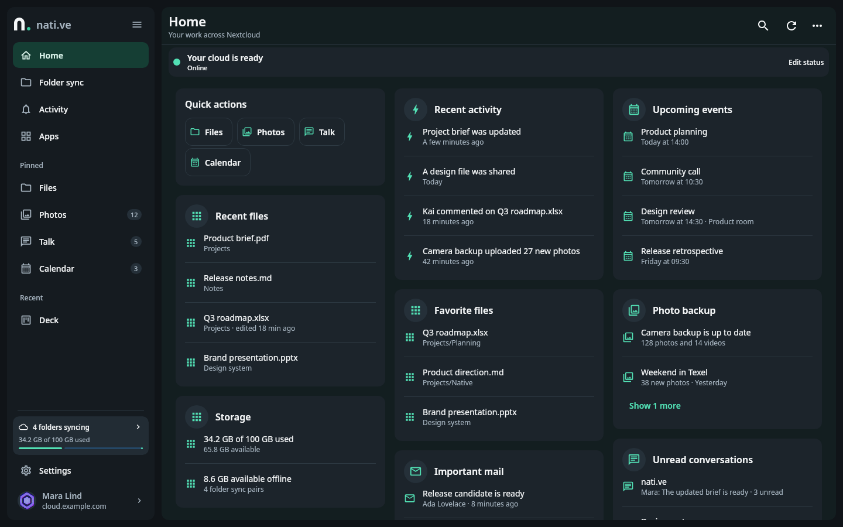Click Edit status button
The image size is (843, 527).
(806, 62)
